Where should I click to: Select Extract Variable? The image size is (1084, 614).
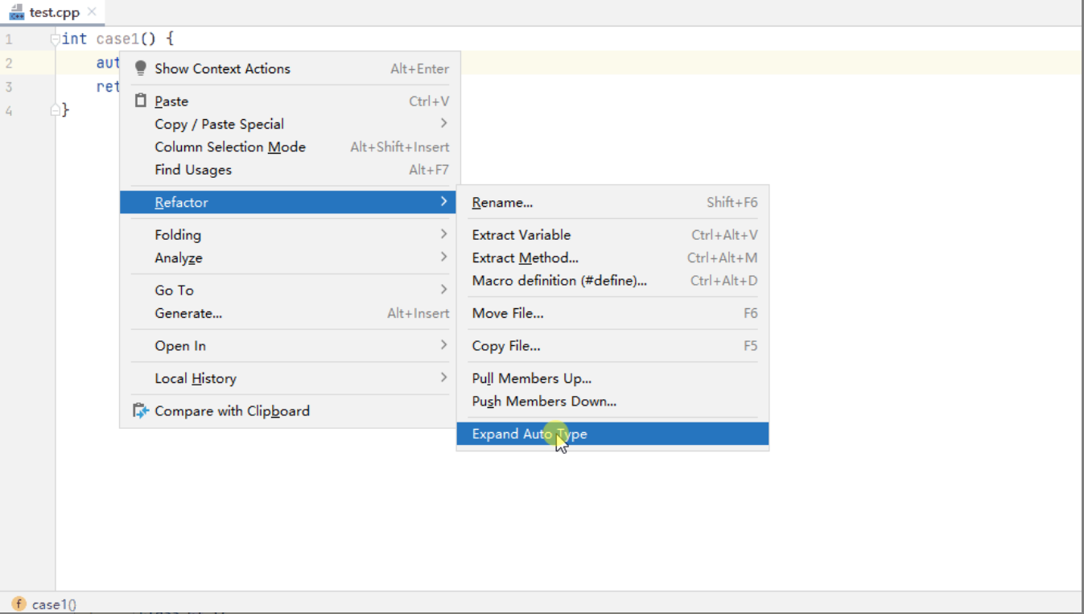click(x=612, y=235)
